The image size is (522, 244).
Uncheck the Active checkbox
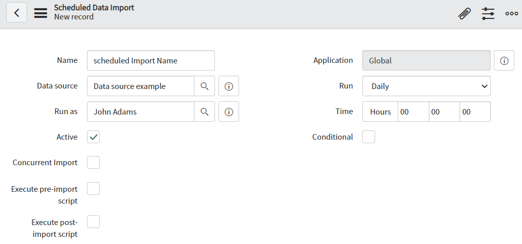(94, 137)
